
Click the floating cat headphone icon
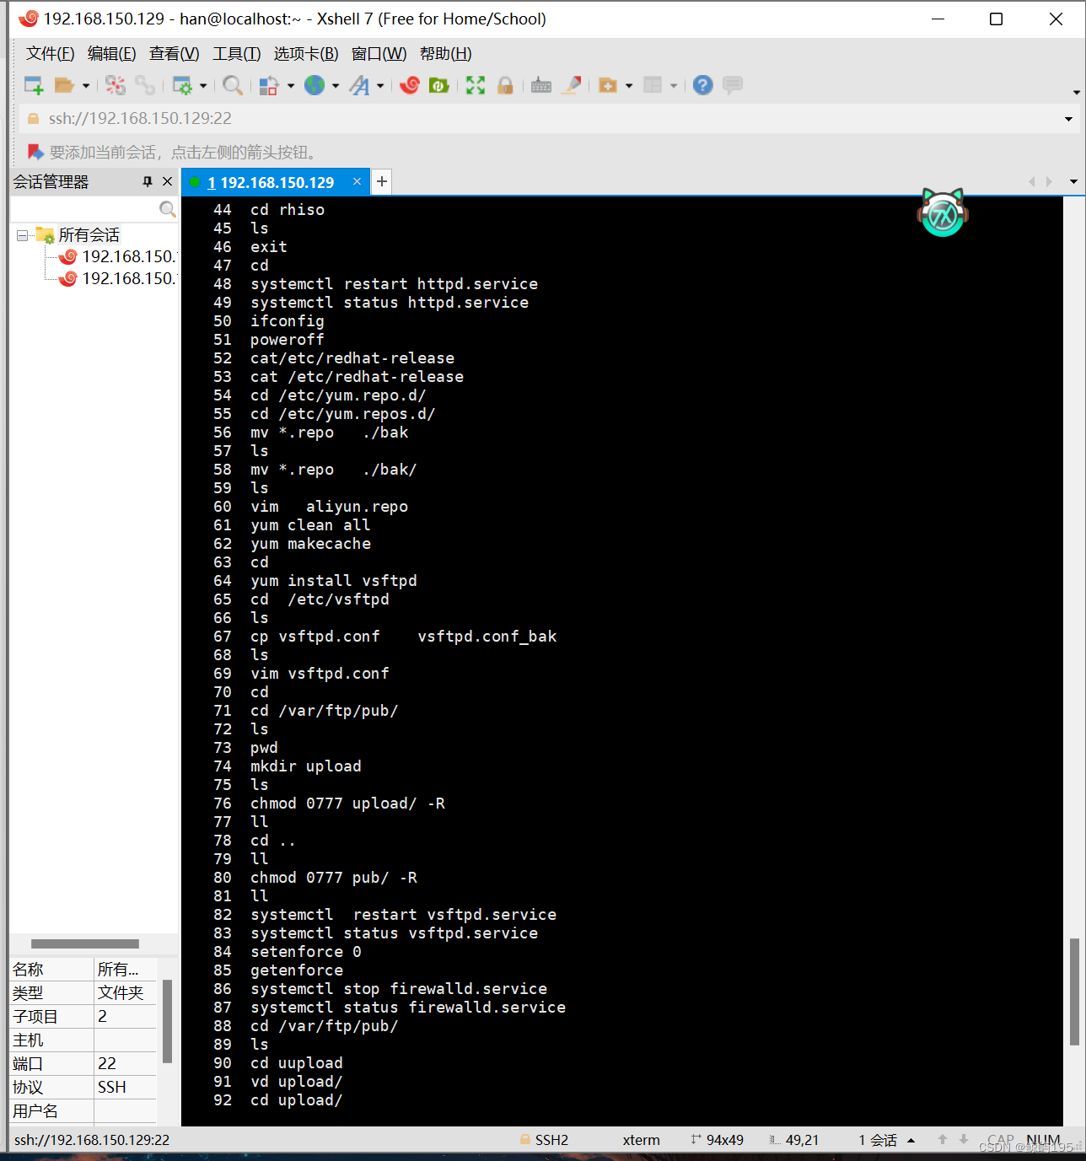(x=943, y=213)
